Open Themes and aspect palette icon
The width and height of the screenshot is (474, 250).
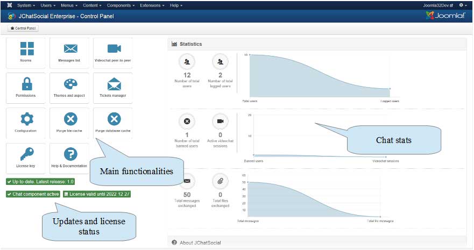[70, 84]
